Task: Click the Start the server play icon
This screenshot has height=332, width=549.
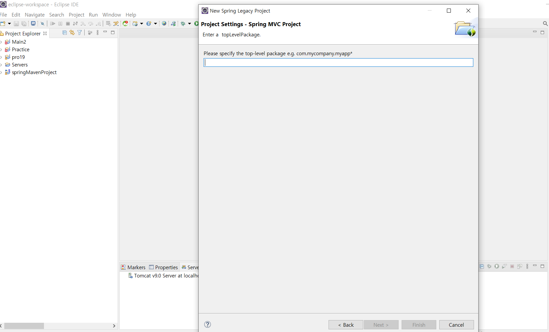Action: click(497, 266)
